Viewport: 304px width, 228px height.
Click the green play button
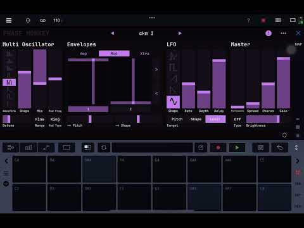(237, 148)
